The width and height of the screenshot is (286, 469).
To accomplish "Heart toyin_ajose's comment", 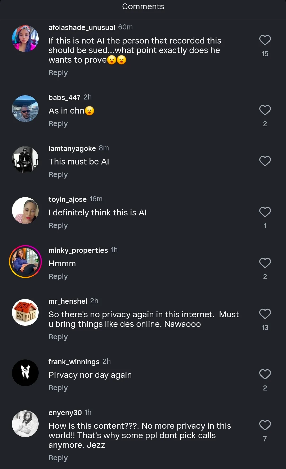I will (x=265, y=212).
